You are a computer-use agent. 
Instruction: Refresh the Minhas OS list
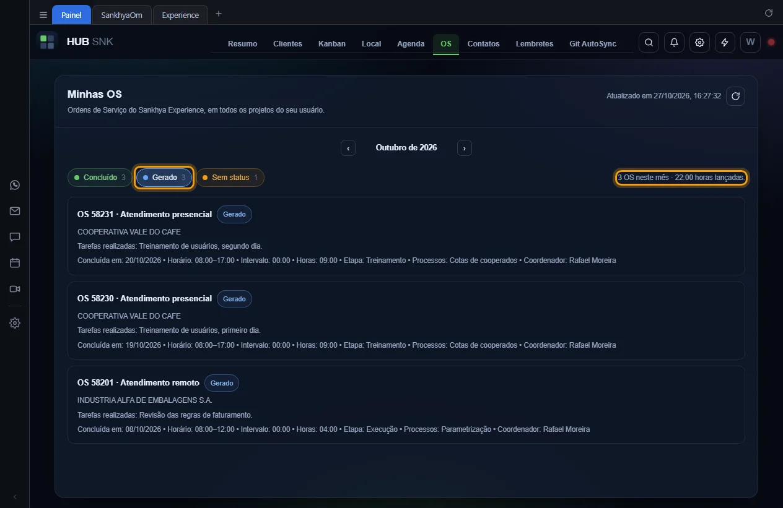[735, 96]
